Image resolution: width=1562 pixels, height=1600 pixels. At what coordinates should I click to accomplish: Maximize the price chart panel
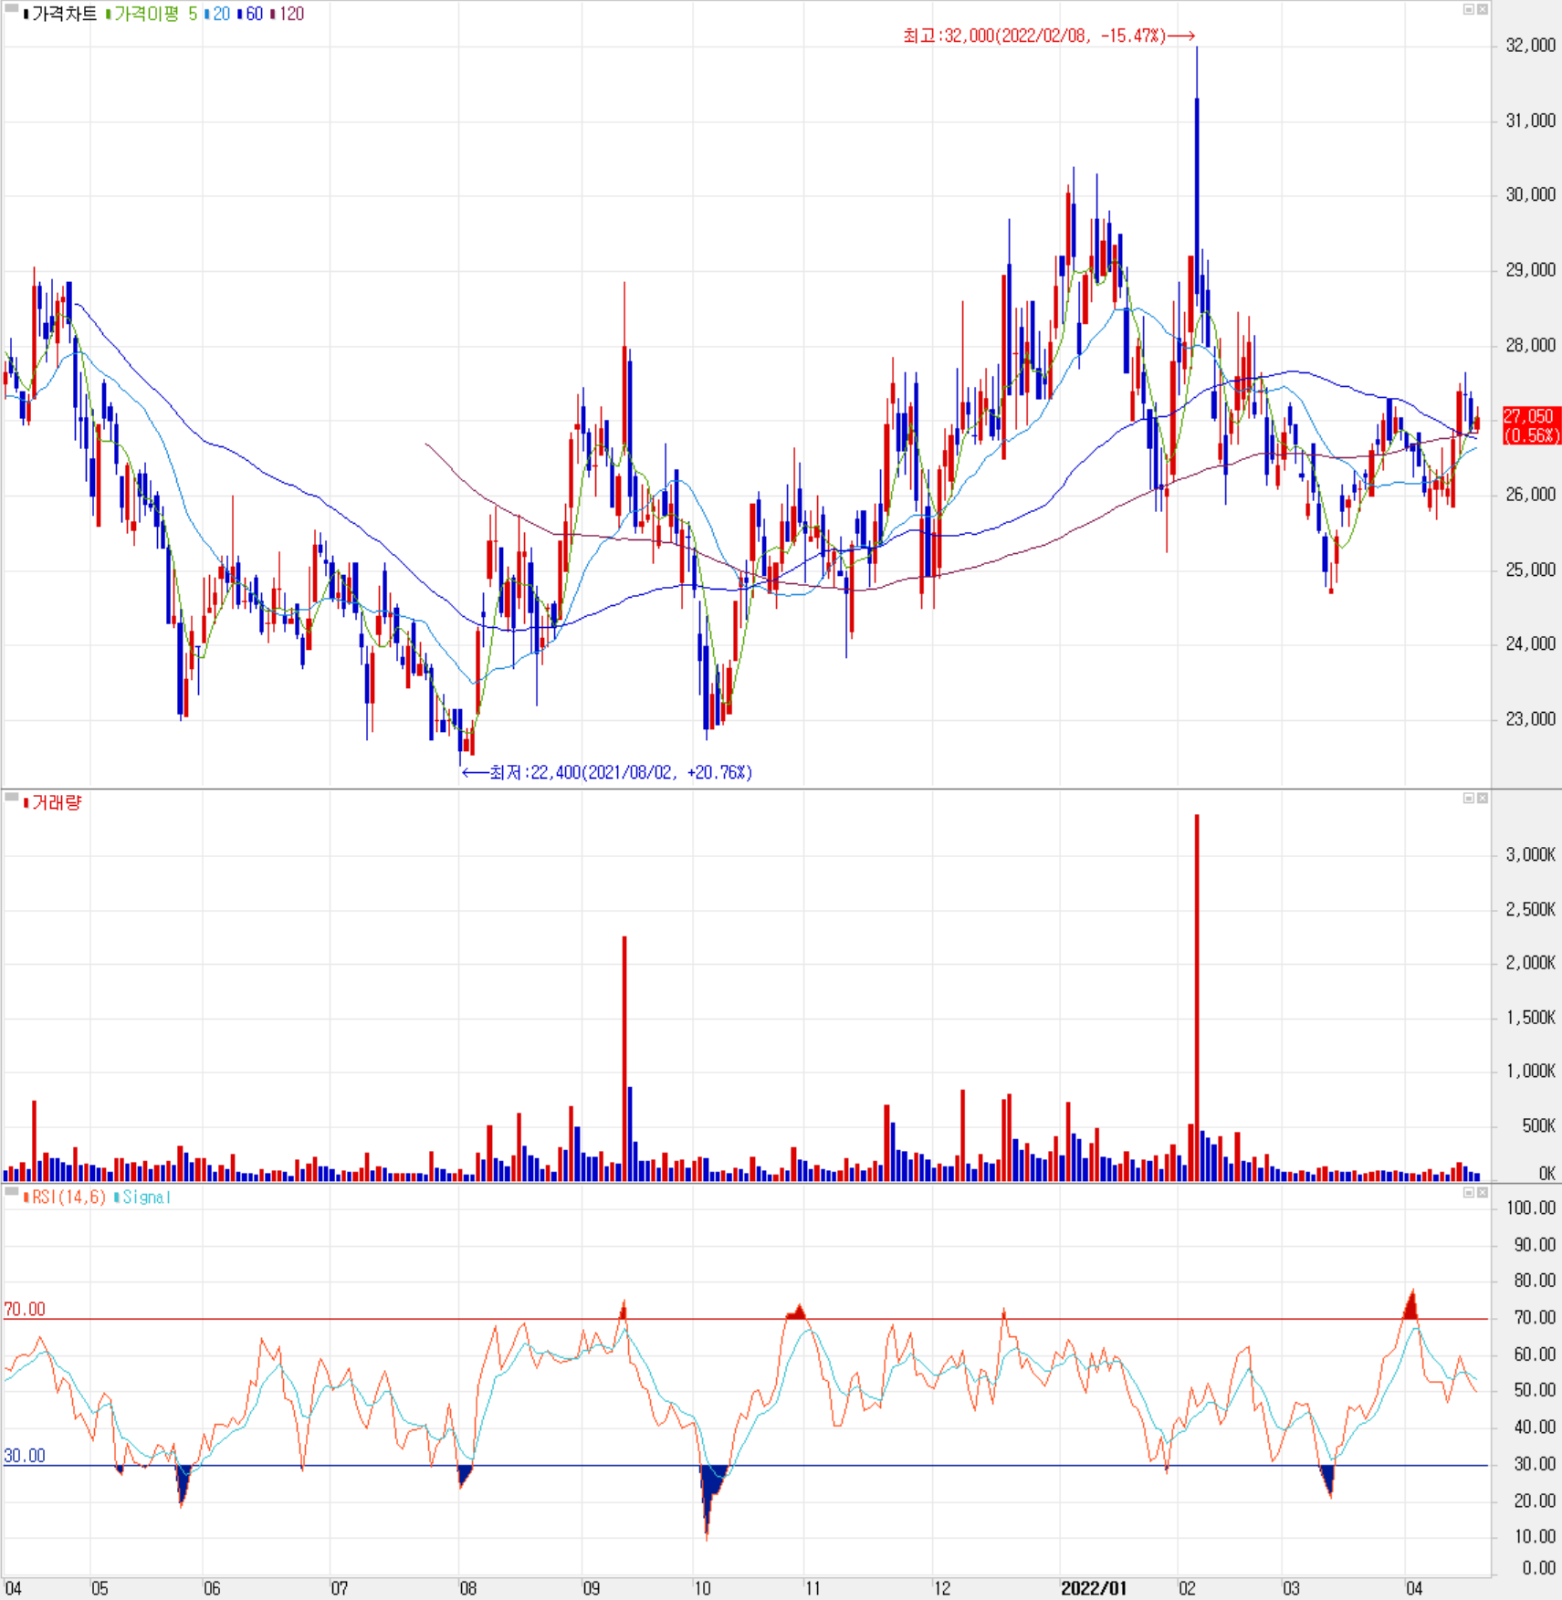coord(1469,9)
